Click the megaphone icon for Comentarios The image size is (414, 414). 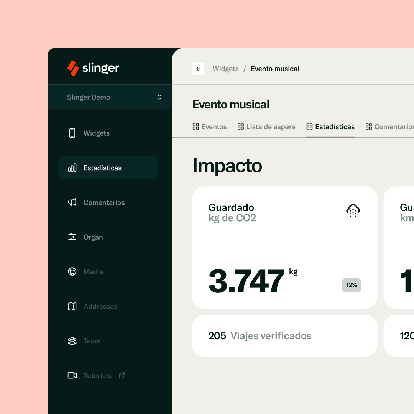pyautogui.click(x=72, y=202)
